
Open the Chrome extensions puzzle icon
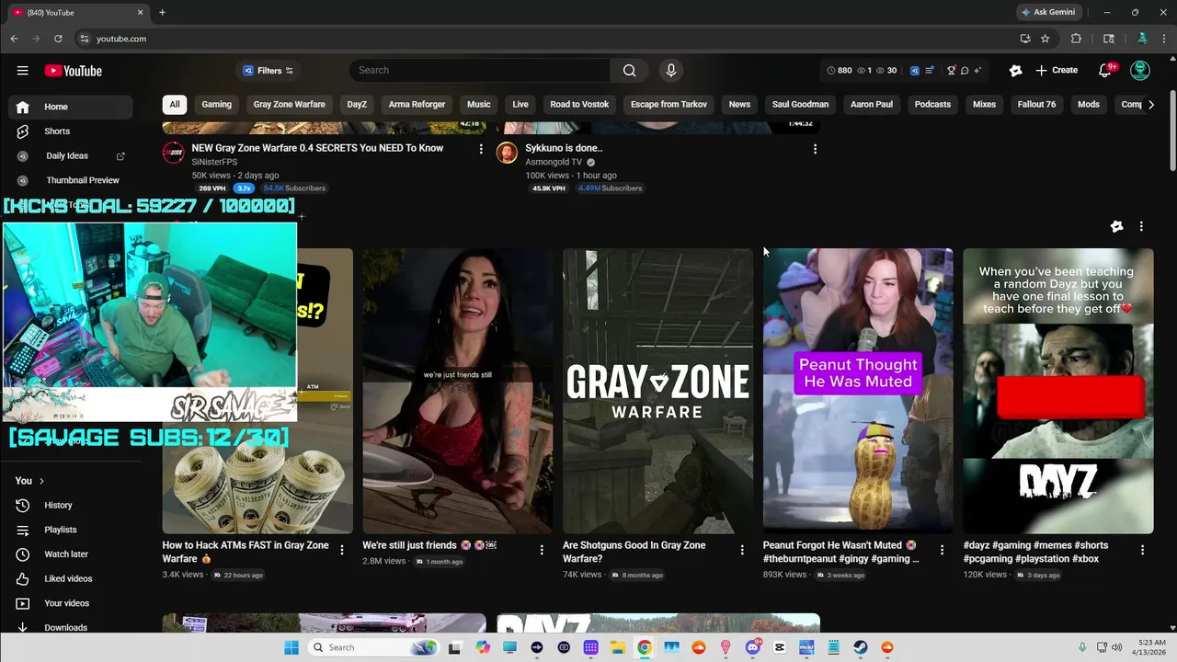tap(1076, 39)
